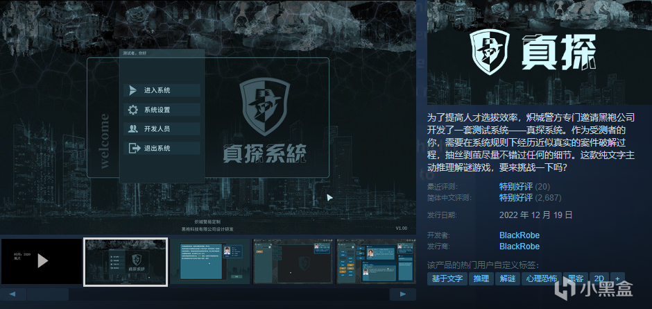652x309 pixels.
Task: Open the 特别好评 link for 简体中文评测
Action: pyautogui.click(x=515, y=198)
